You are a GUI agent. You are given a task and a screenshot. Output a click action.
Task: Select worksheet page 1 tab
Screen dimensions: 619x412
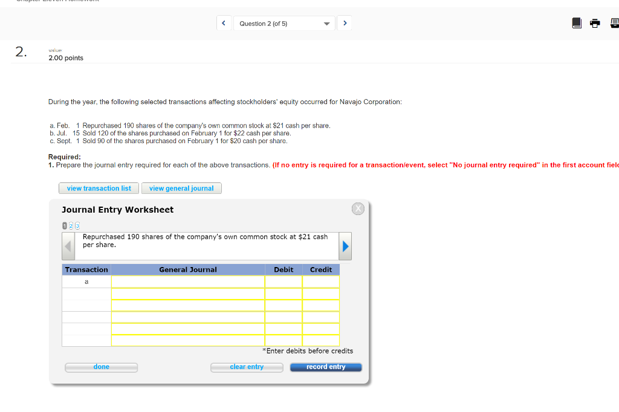pyautogui.click(x=65, y=226)
